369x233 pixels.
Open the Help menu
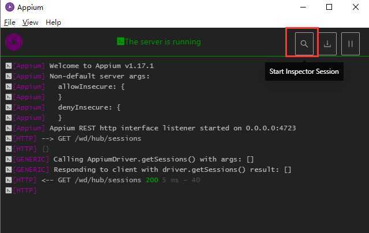(53, 22)
